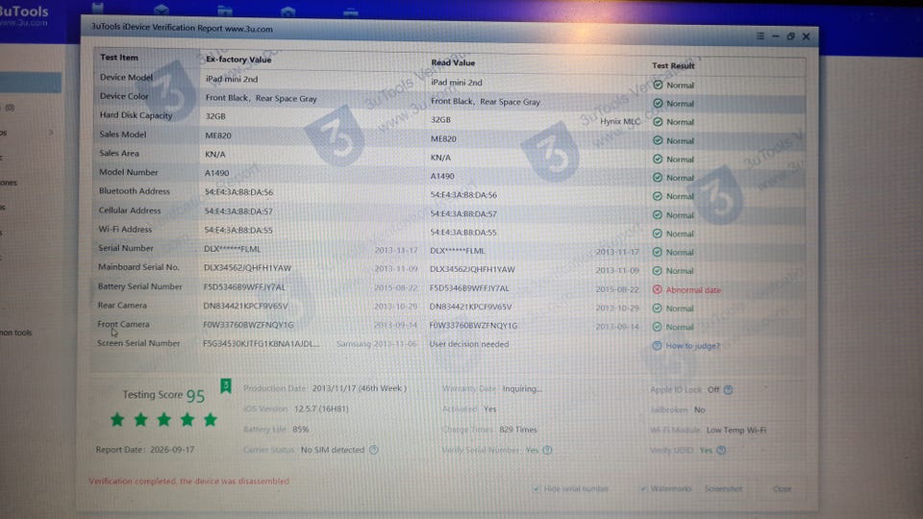Click the Battery Life 85% value
Screen dimensions: 923x519
tap(300, 430)
